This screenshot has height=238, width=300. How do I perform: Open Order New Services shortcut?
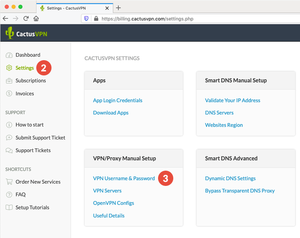(38, 182)
